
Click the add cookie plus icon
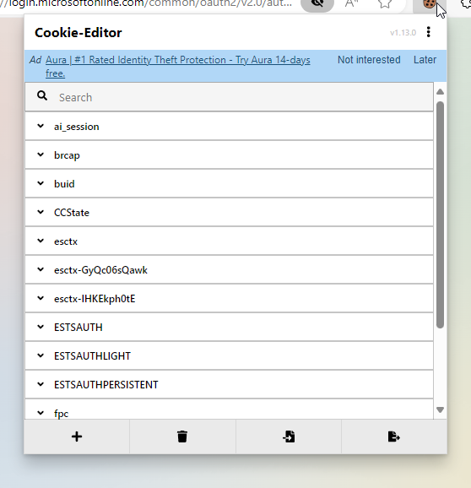tap(77, 436)
